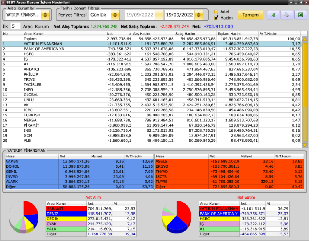
Task: Sort by the Aracı Kurum header in main table
Action: point(64,34)
